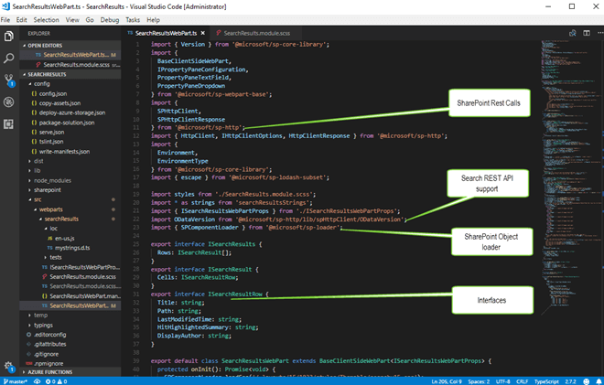604x385 pixels.
Task: Open Source Control view with badge
Action: [x=9, y=80]
